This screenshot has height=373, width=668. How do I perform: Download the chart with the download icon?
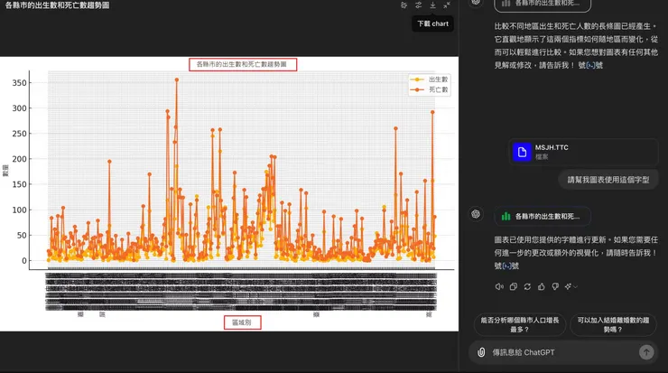click(x=432, y=5)
